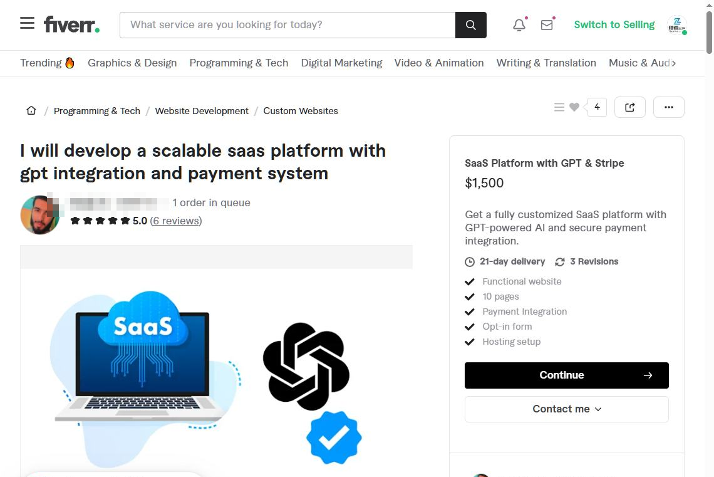Viewport: 714px width, 477px height.
Task: Open the hamburger navigation menu
Action: (x=28, y=23)
